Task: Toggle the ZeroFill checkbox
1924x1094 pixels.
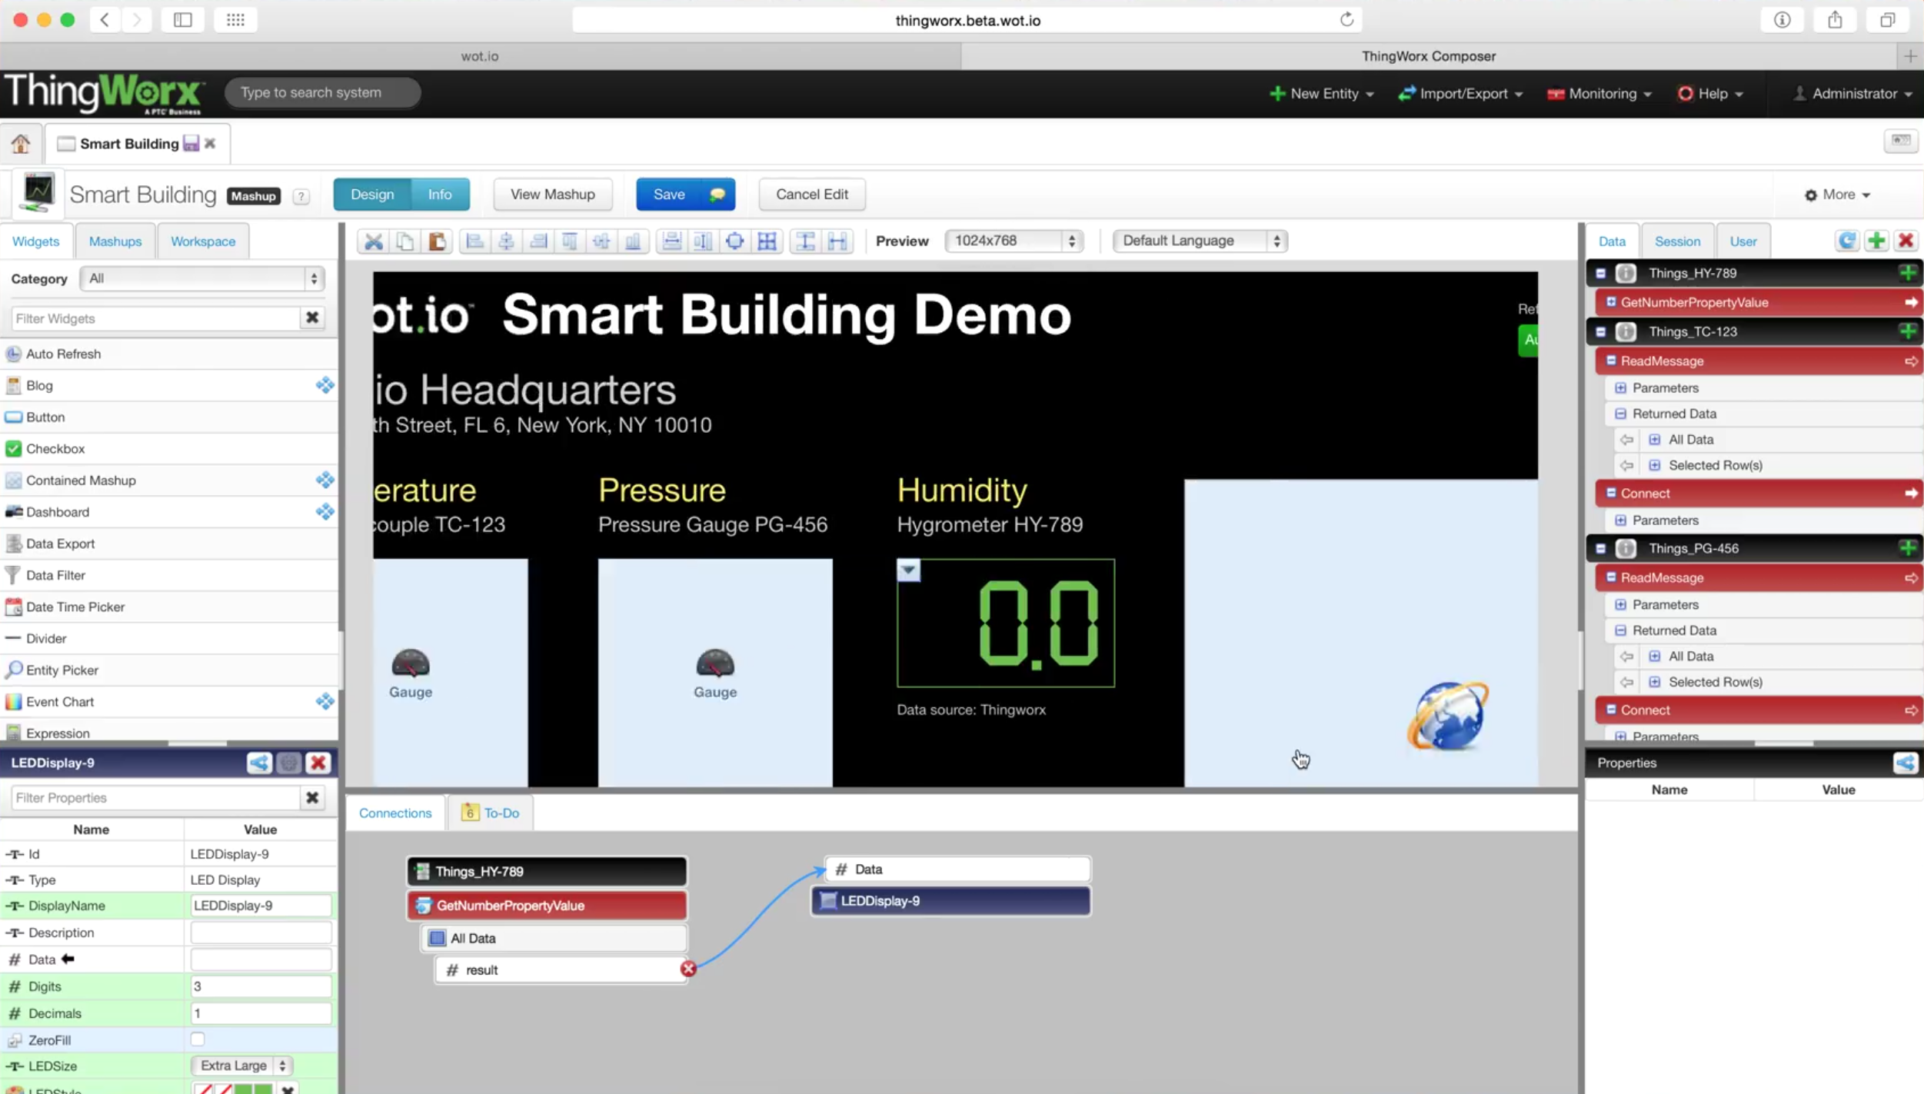Action: (x=198, y=1039)
